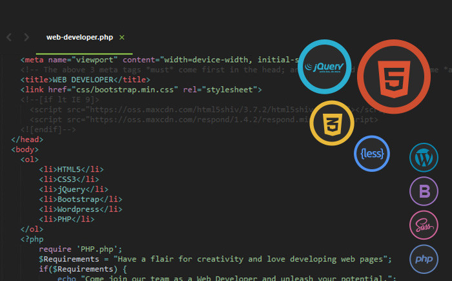Select the pink Sass logo icon

[424, 225]
